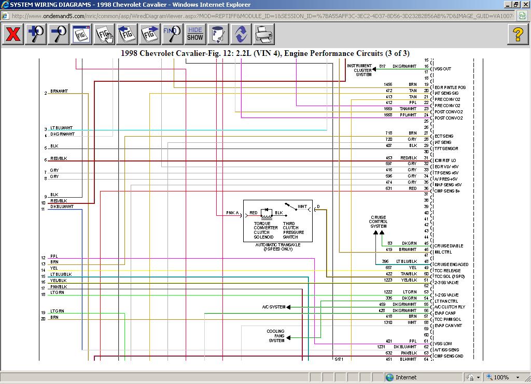Open the figure window view icon
This screenshot has height=384, width=531.
[x=81, y=35]
